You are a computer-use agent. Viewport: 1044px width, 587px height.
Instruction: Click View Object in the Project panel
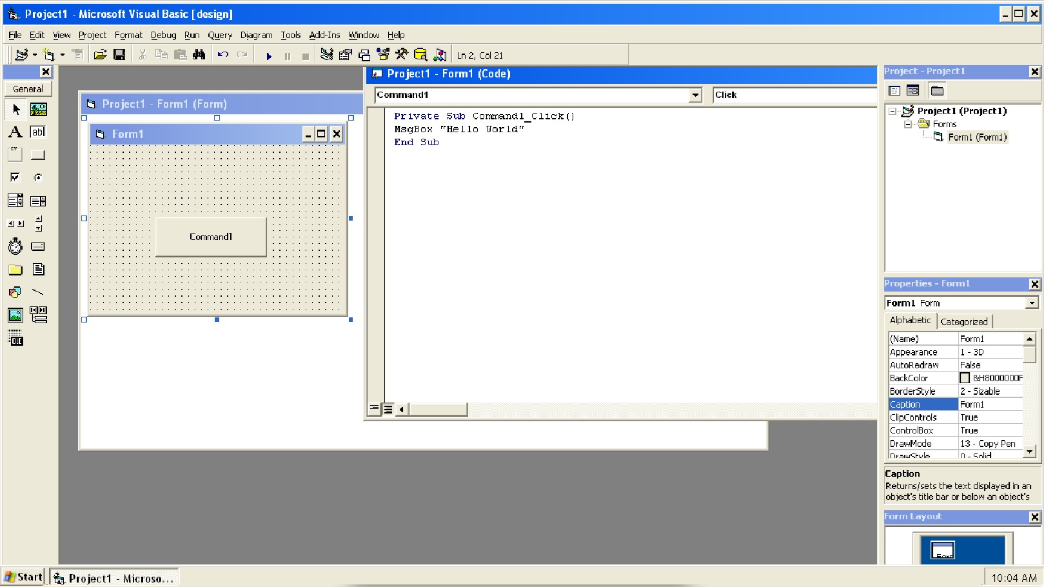click(913, 91)
